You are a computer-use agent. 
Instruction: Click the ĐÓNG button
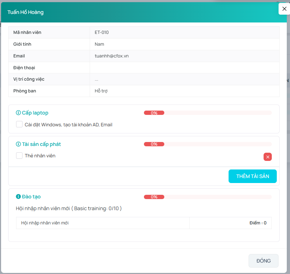coord(263,261)
